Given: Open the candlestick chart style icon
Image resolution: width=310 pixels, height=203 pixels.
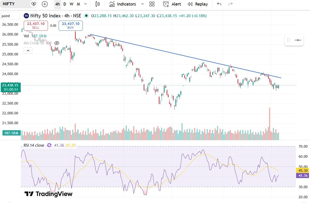Looking at the screenshot, I should [97, 4].
